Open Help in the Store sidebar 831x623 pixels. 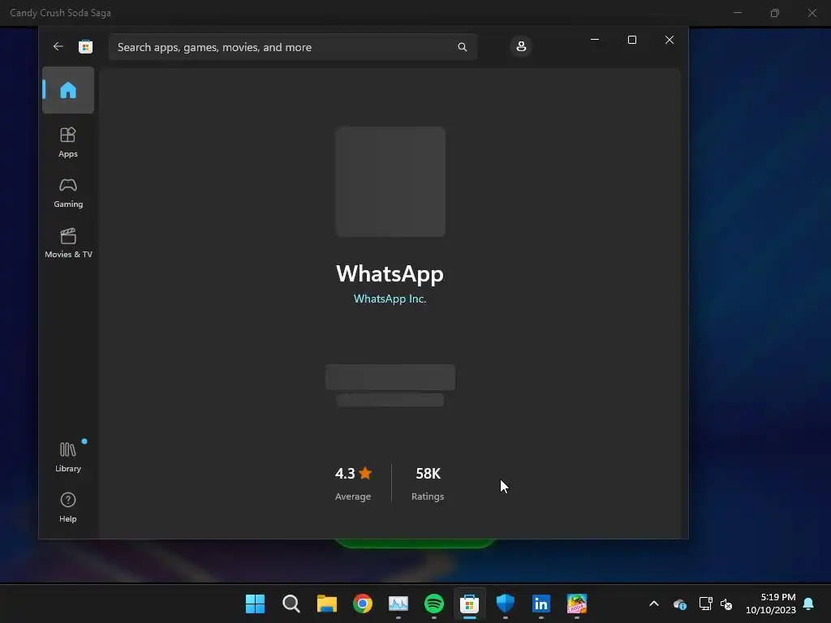tap(68, 508)
